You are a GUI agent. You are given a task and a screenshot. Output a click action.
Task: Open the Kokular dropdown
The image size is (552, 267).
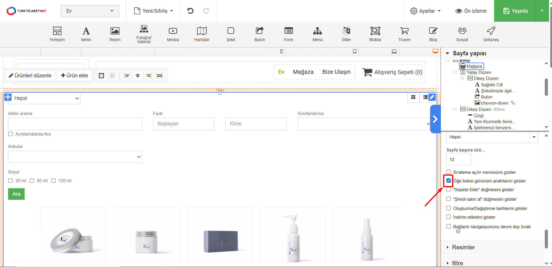[x=75, y=157]
